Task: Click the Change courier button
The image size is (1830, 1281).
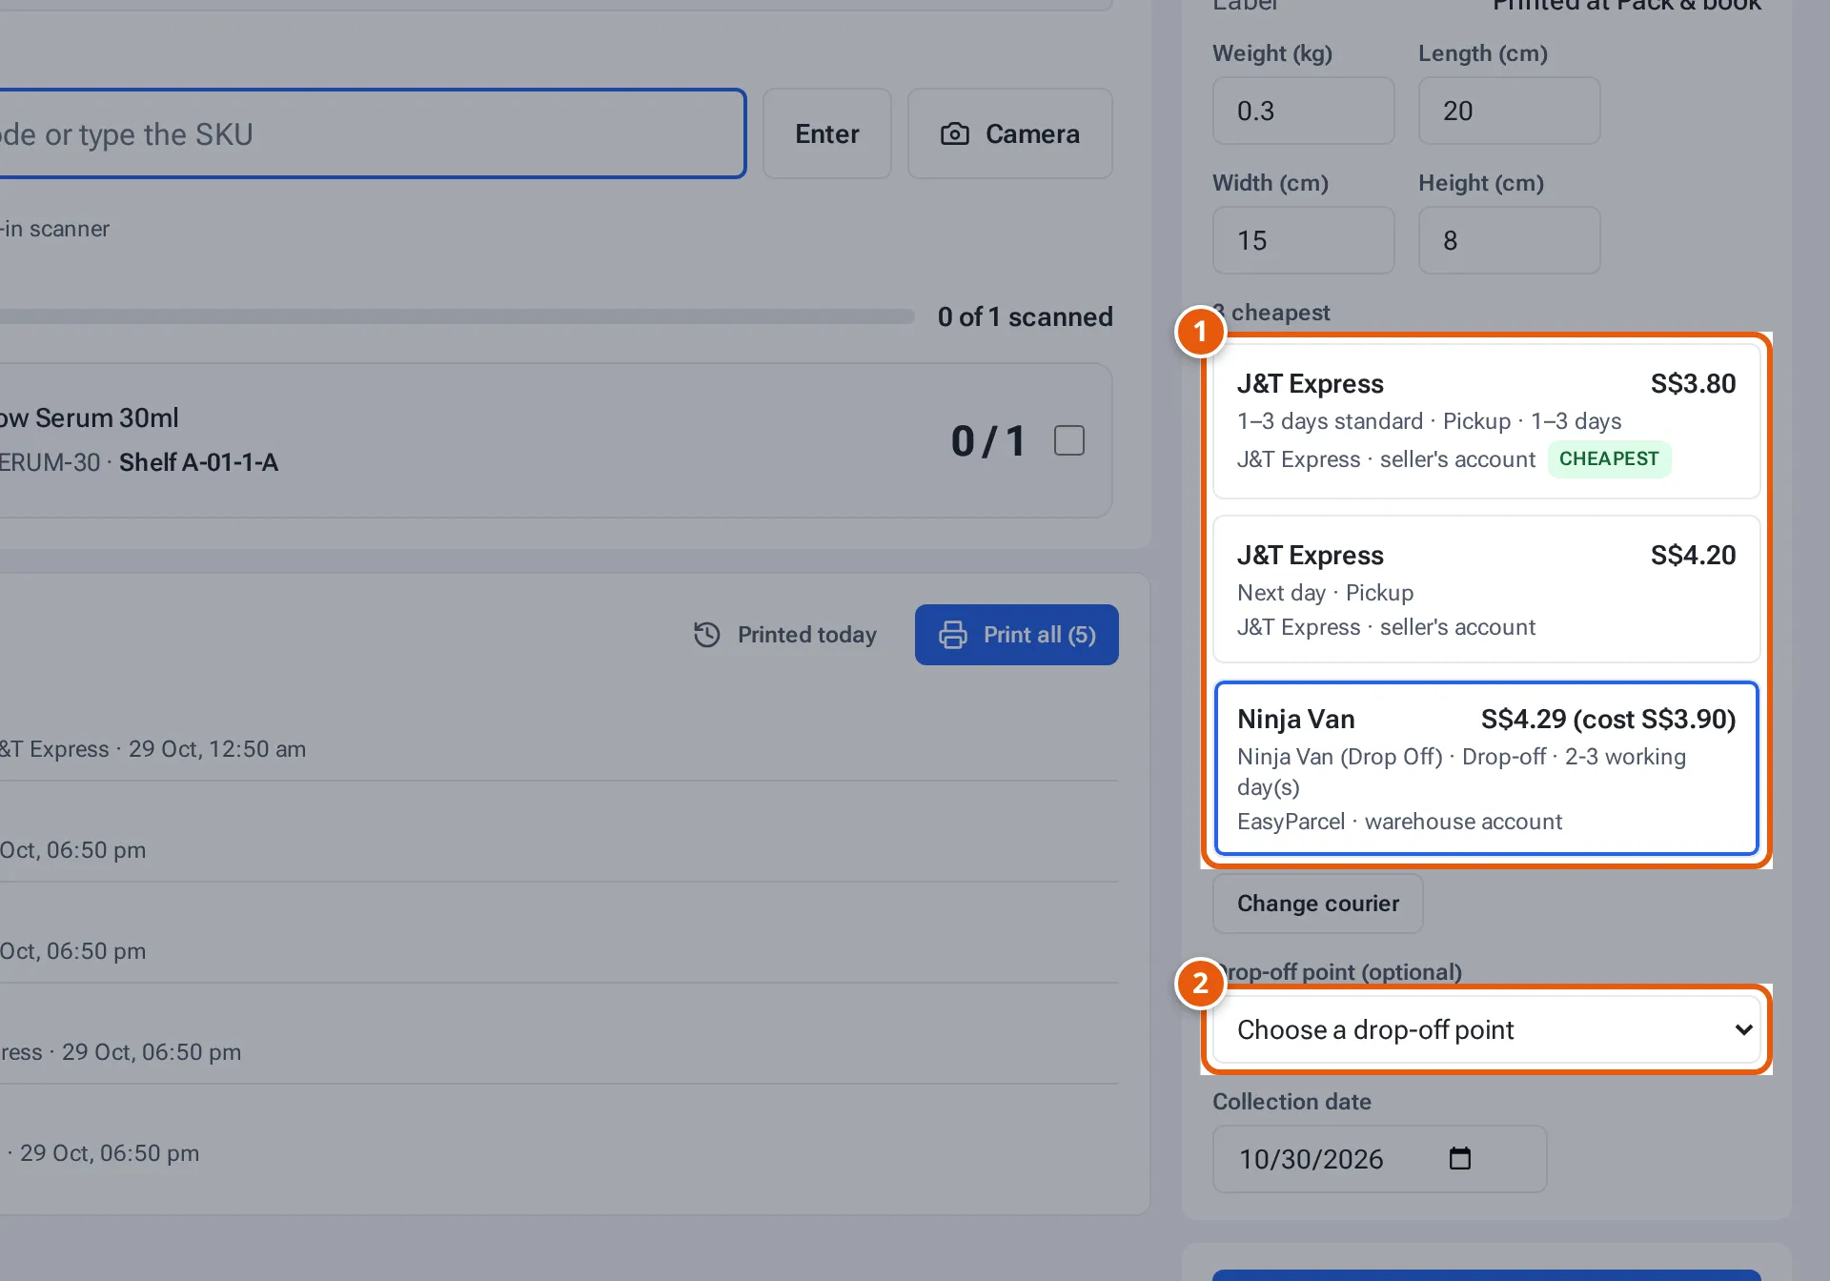Action: 1317,904
